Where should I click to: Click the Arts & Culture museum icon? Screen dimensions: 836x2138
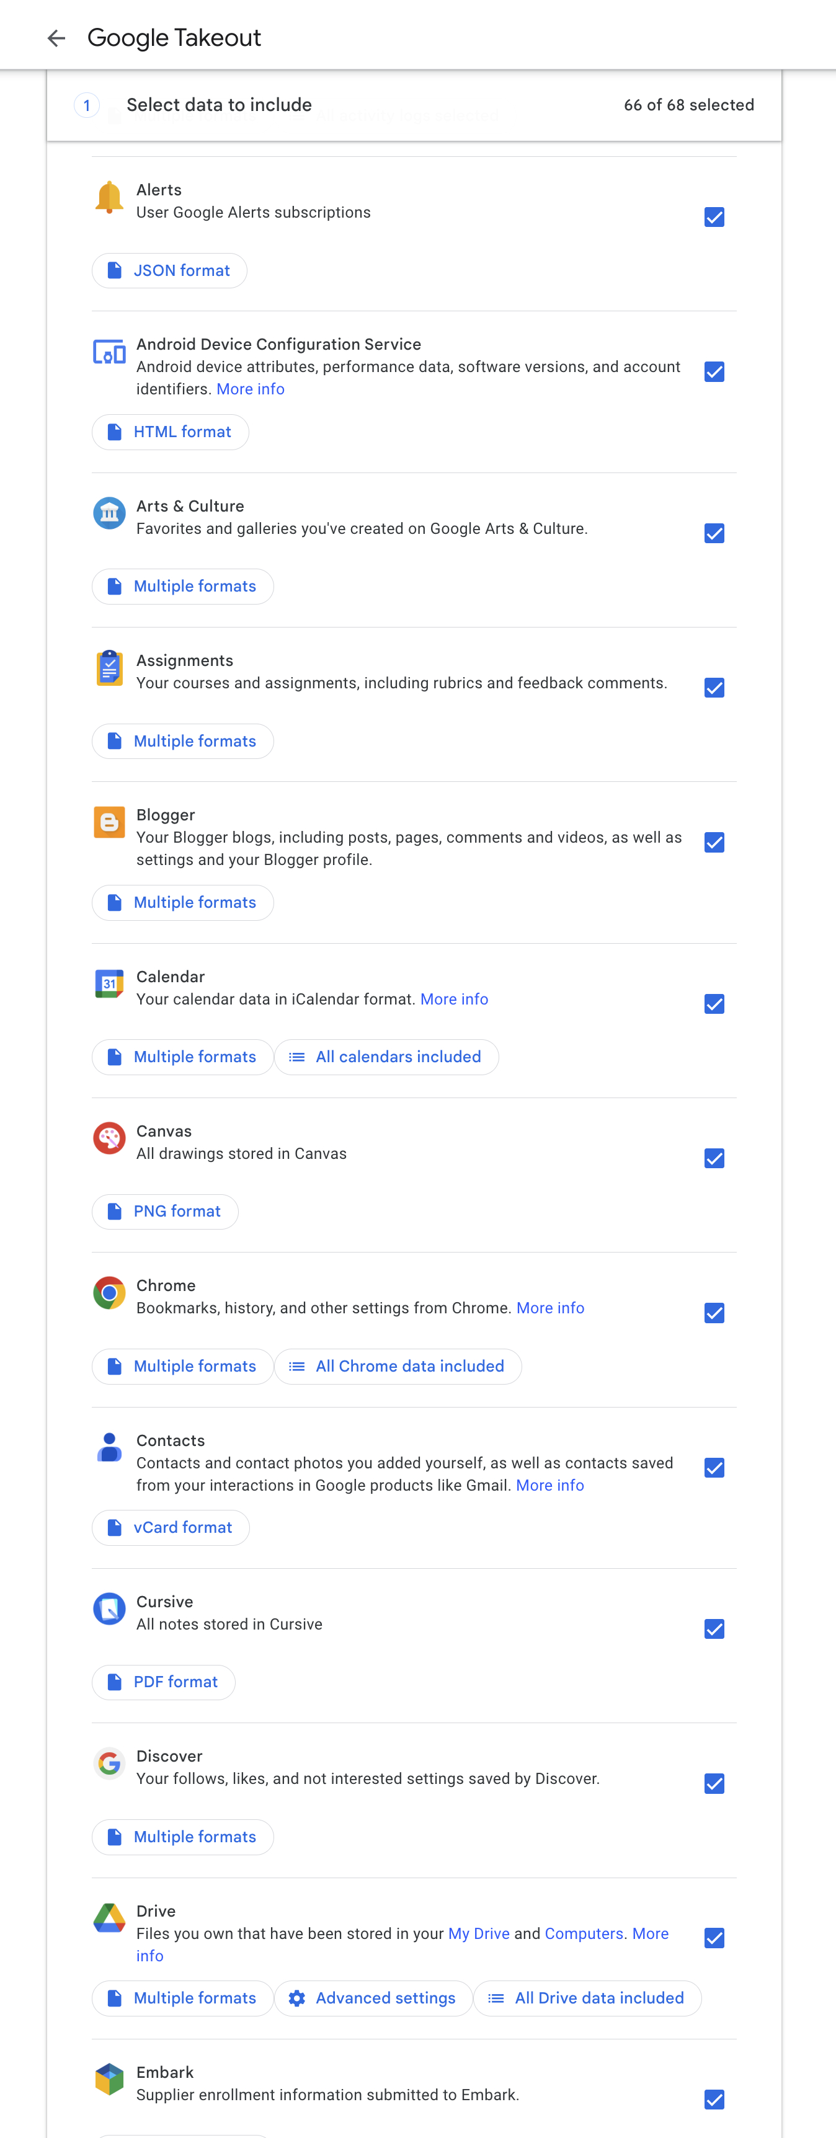pos(109,513)
